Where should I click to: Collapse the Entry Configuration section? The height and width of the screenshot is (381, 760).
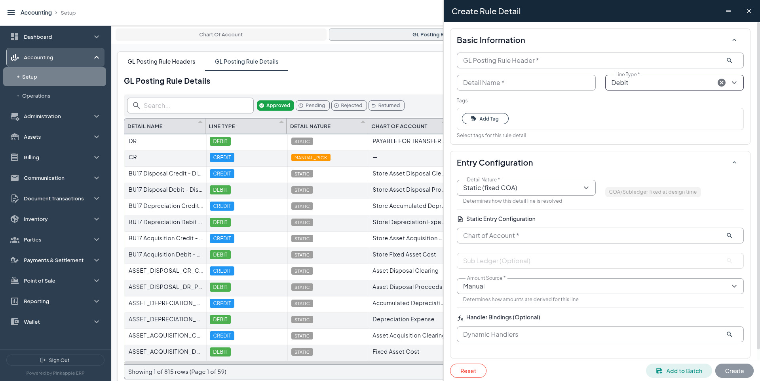[734, 162]
